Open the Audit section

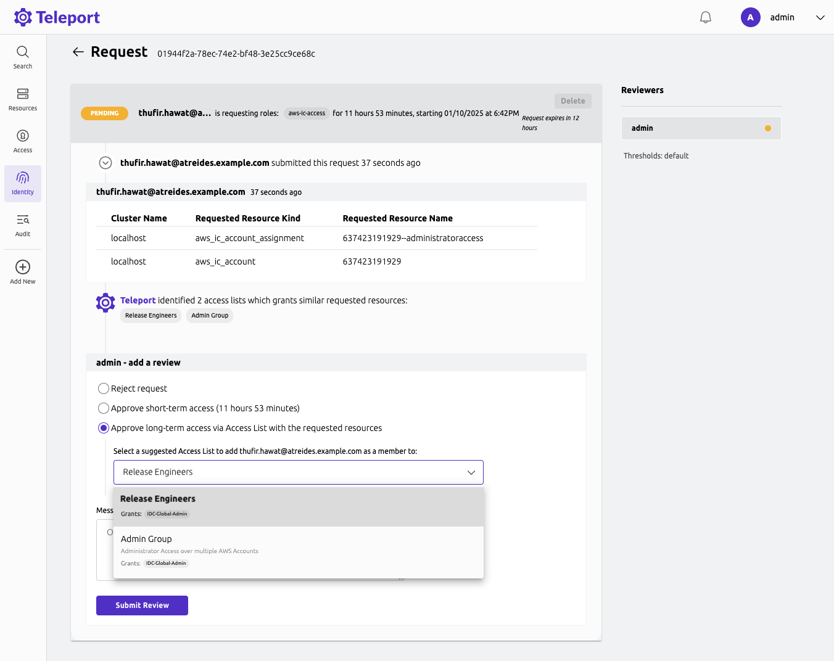22,224
